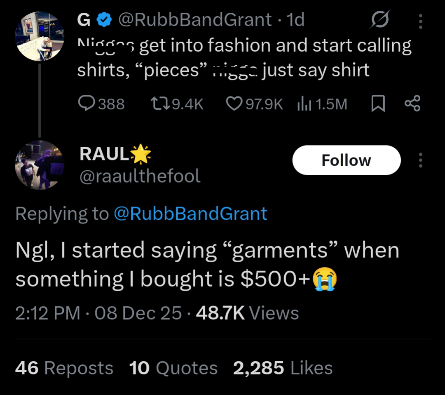View the 10 Quotes list
Image resolution: width=445 pixels, height=395 pixels.
pyautogui.click(x=173, y=368)
